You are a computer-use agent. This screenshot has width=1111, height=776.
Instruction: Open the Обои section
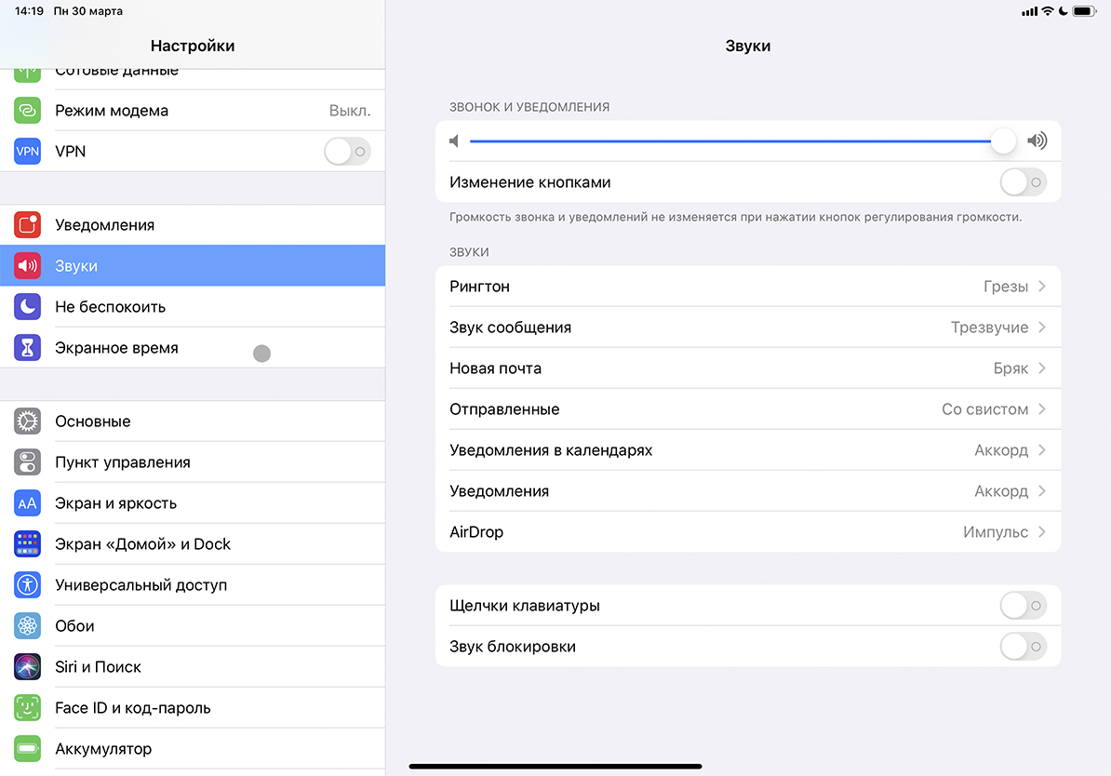point(193,626)
